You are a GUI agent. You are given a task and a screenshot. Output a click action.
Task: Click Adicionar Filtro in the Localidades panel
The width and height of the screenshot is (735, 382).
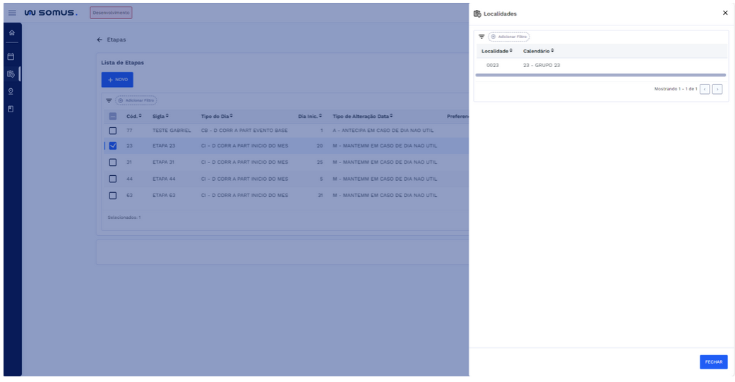tap(509, 37)
